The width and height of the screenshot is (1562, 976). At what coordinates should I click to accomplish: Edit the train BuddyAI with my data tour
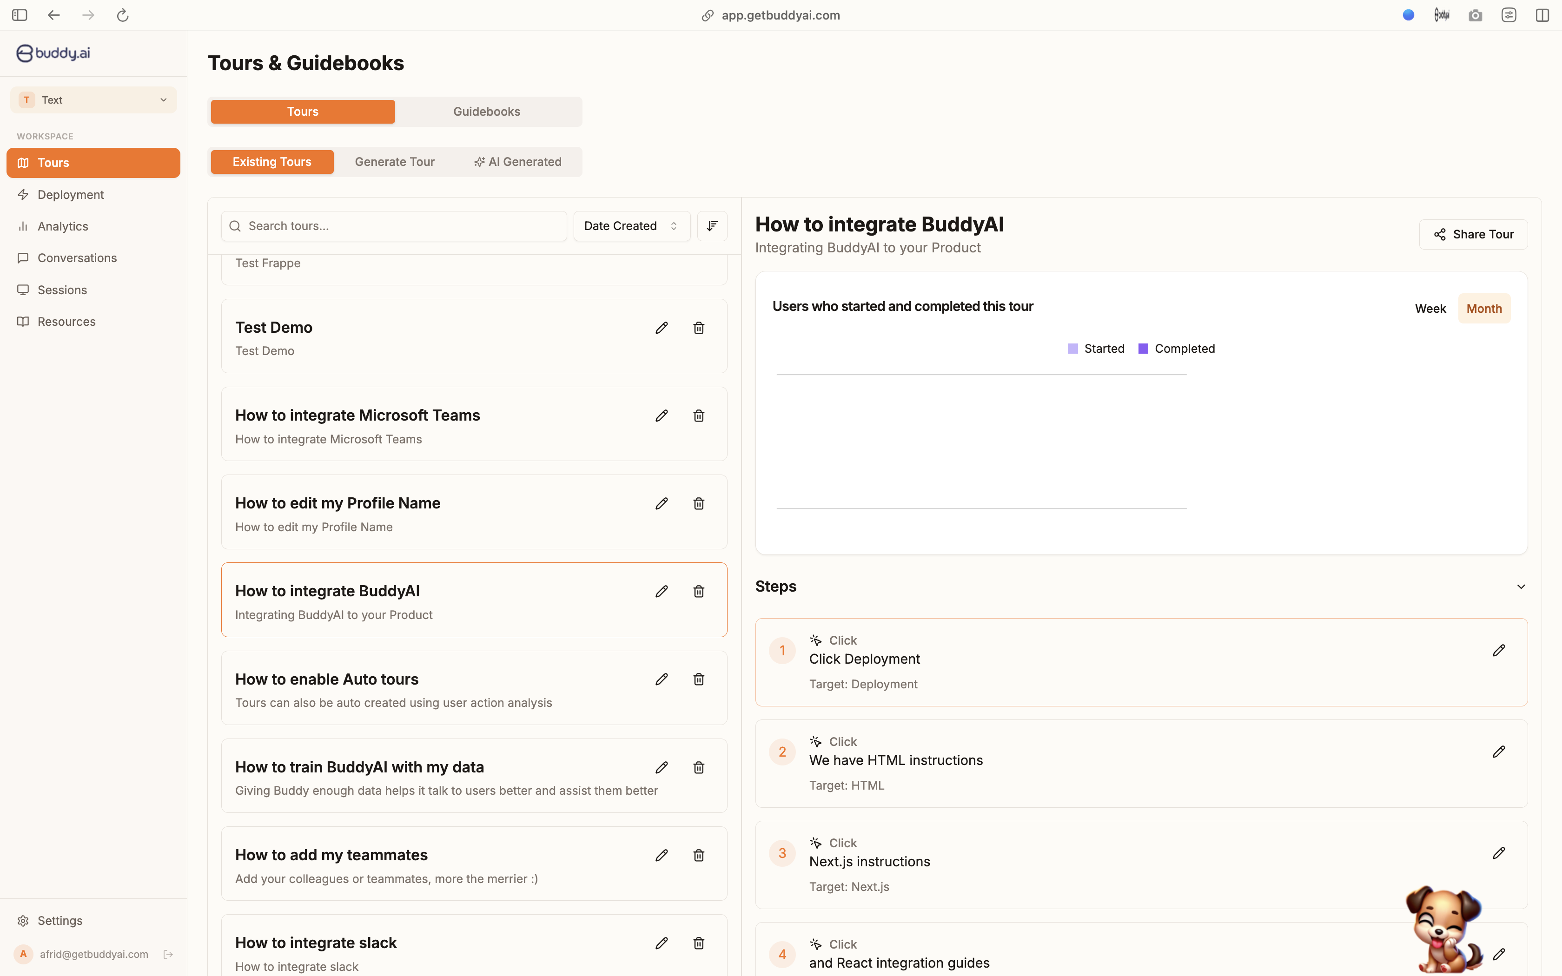[x=662, y=767]
